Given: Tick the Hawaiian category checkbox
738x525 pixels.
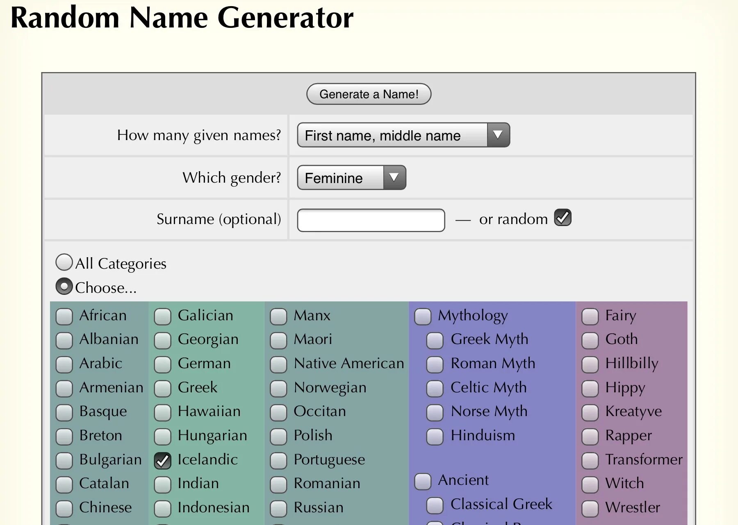Looking at the screenshot, I should click(163, 412).
